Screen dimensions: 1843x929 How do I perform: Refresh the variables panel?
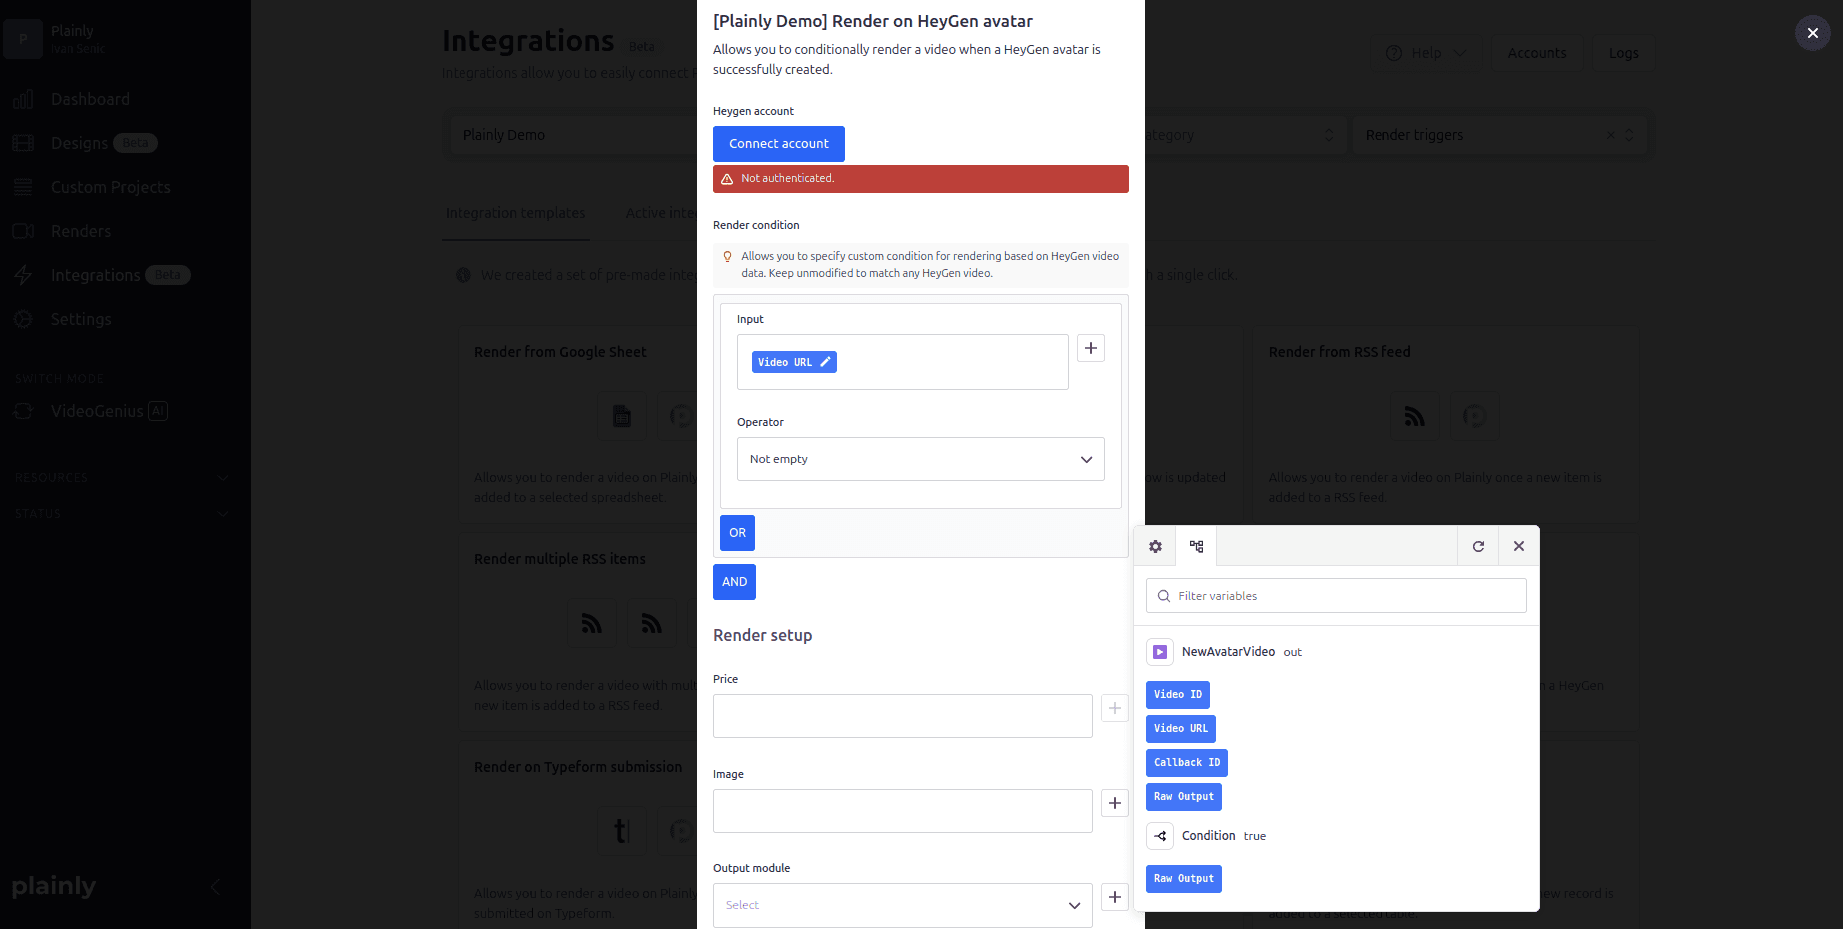tap(1478, 546)
